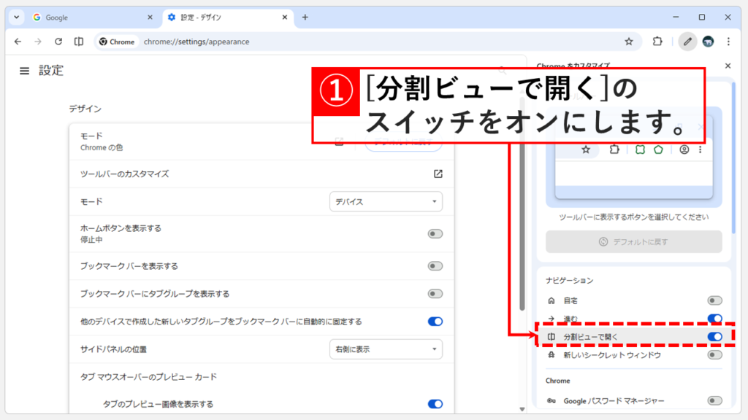748x420 pixels.
Task: Enable the ブックマークバーを表示する switch
Action: pos(435,265)
